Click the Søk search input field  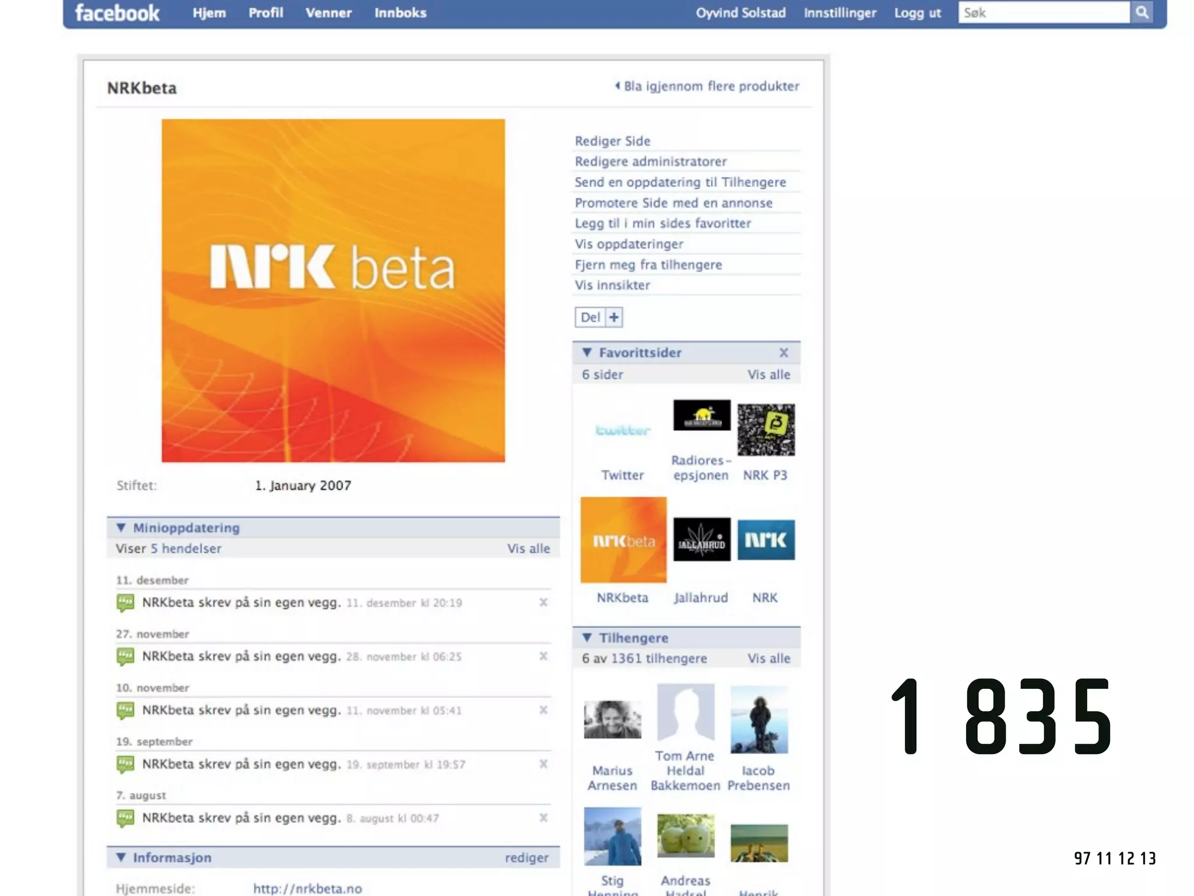(1042, 13)
